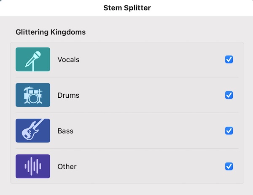Click the divider line below Bass row

click(127, 148)
